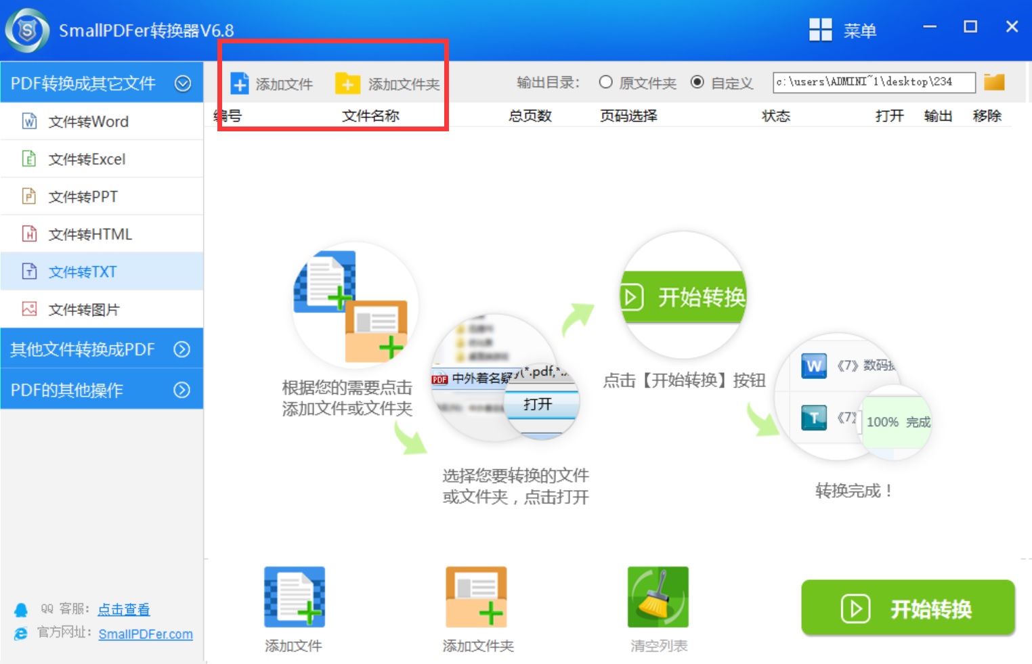Select File to Excel in sidebar
Screen dimensions: 1032x664
click(87, 160)
